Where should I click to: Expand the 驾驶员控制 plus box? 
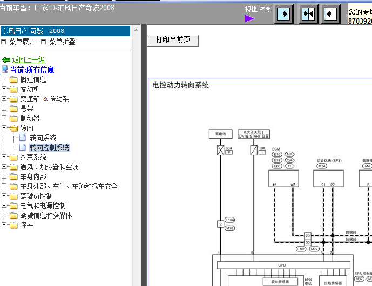[4, 196]
